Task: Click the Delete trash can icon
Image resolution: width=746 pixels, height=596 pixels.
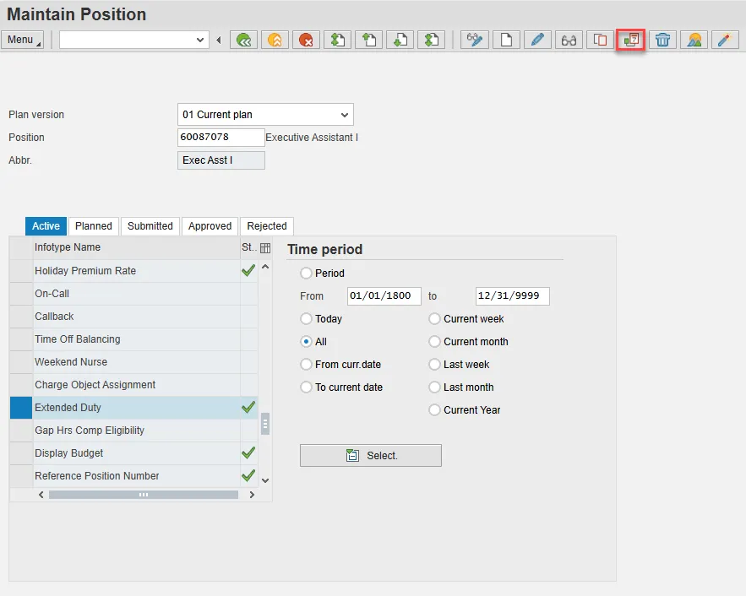Action: [x=662, y=40]
